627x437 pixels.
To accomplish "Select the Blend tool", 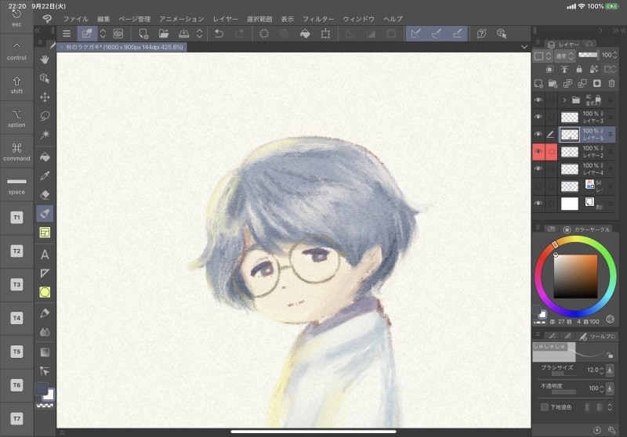I will coord(45,332).
